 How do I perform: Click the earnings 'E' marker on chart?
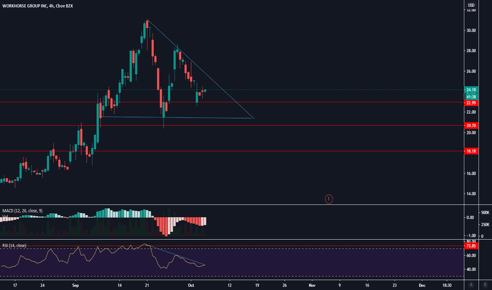[328, 199]
